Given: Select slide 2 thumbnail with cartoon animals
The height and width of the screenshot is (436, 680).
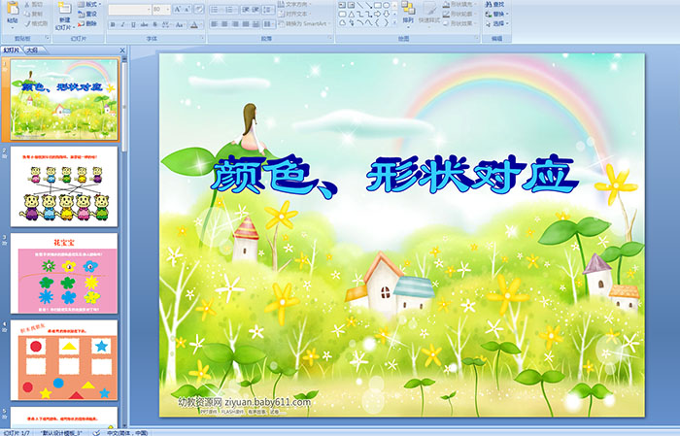Looking at the screenshot, I should click(x=64, y=186).
